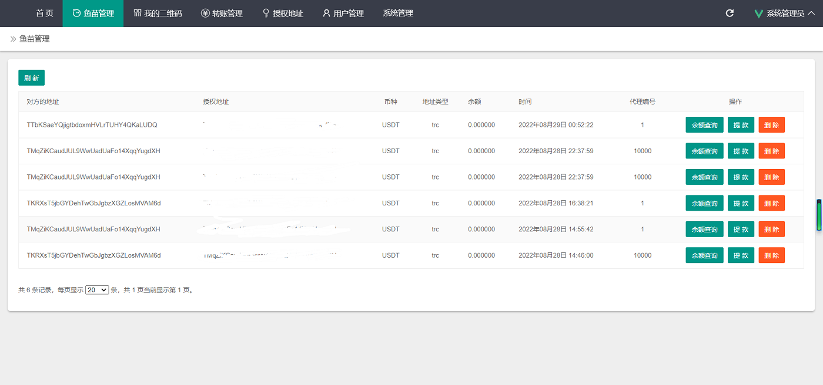This screenshot has height=385, width=823.
Task: Open the 转账管理 menu item
Action: (227, 13)
